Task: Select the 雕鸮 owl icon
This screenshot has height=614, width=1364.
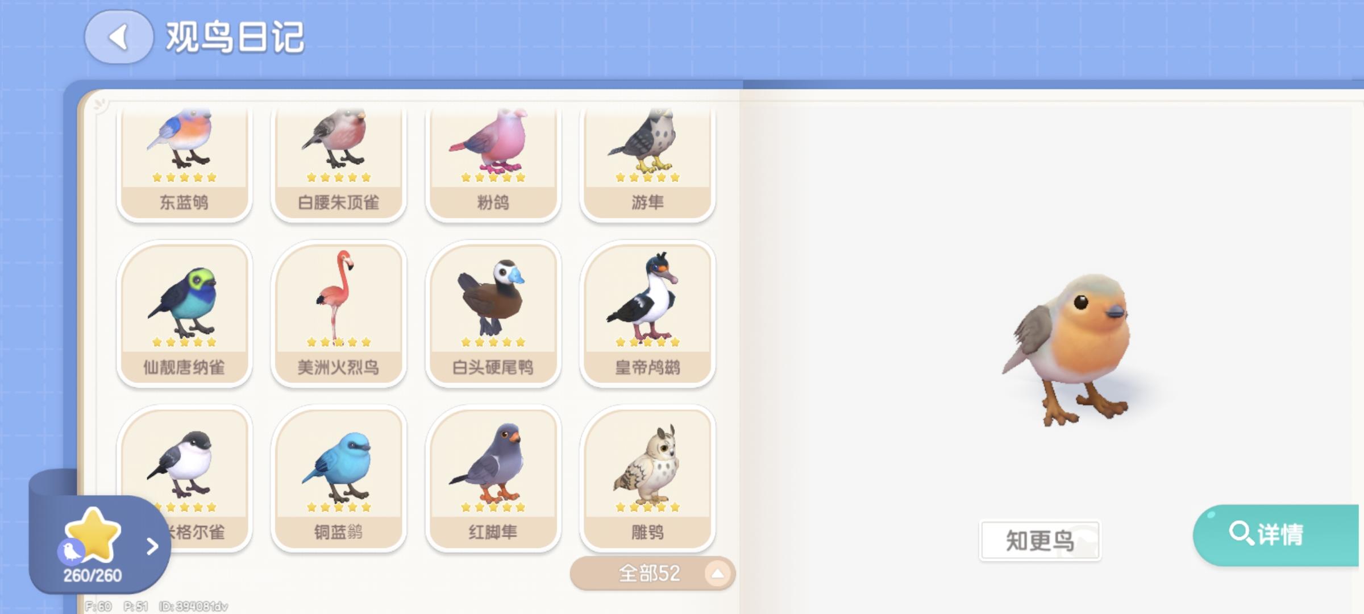Action: 648,479
